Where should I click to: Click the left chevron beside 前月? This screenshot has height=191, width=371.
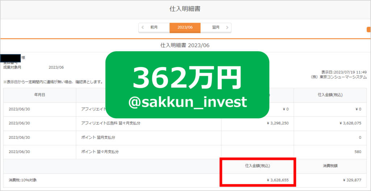(142, 27)
